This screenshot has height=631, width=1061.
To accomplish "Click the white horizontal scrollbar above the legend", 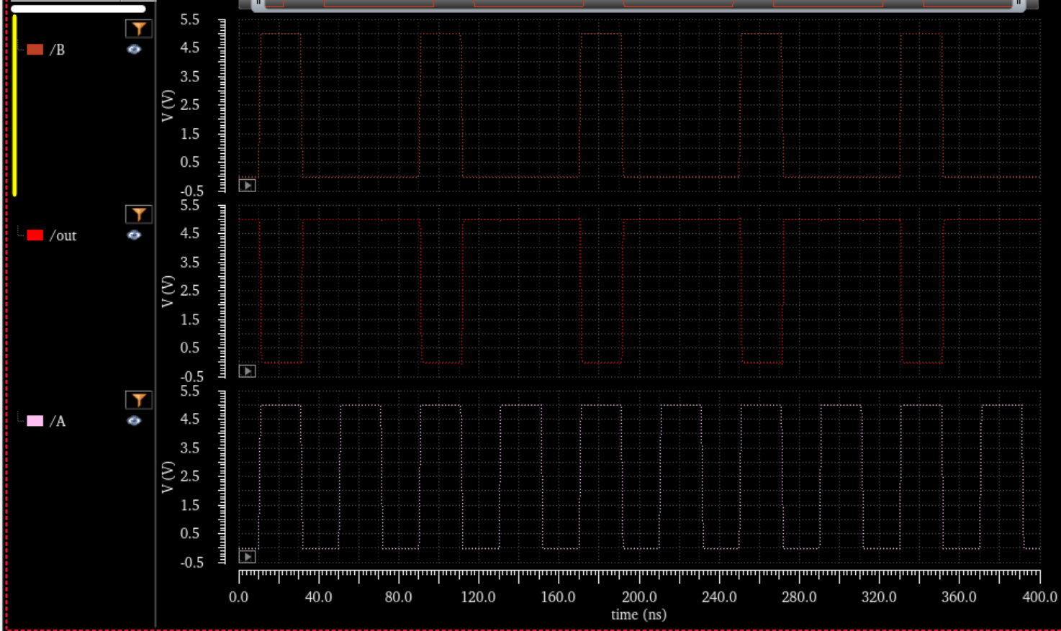I will pos(78,9).
